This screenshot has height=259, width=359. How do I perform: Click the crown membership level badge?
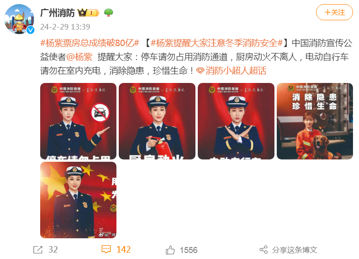[88, 12]
